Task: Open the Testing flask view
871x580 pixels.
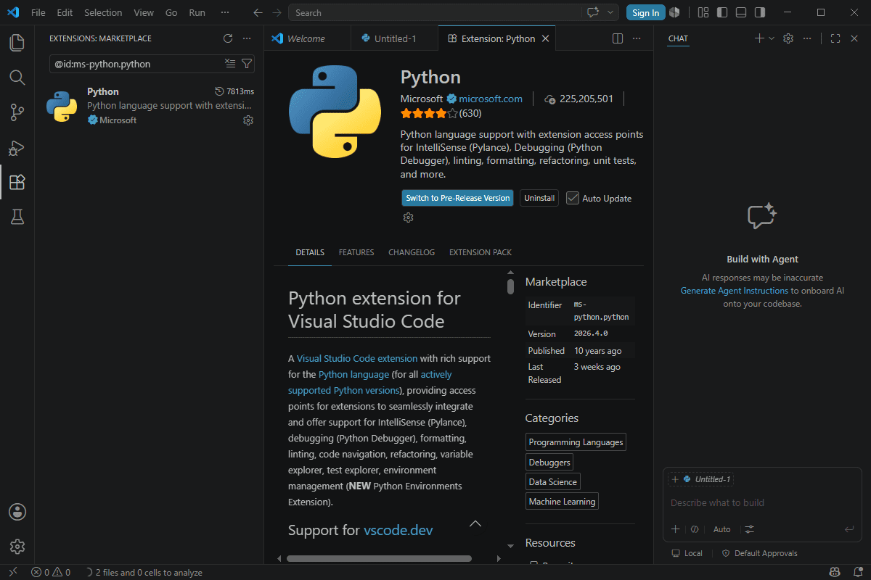Action: [x=17, y=217]
